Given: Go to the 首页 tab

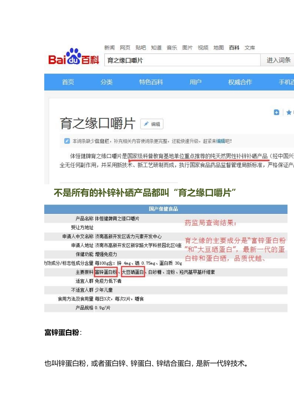Looking at the screenshot, I should click(68, 82).
